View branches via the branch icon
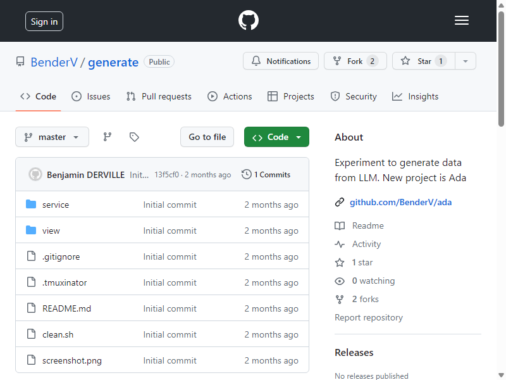 coord(108,137)
